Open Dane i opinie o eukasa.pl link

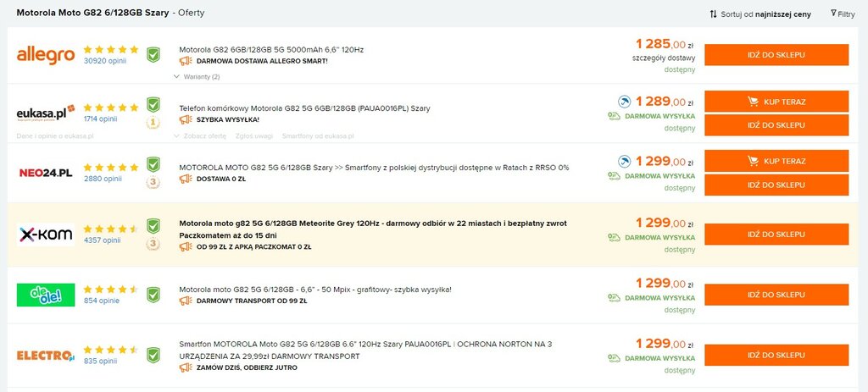click(55, 136)
